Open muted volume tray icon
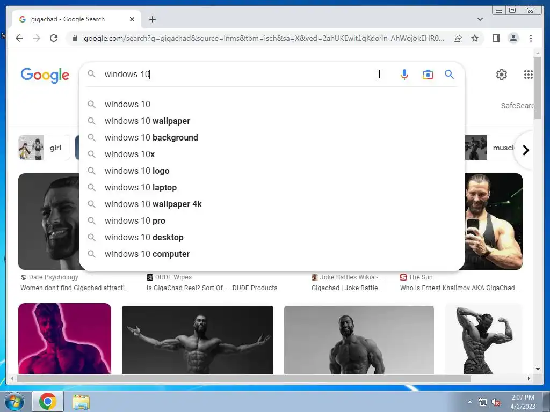Viewport: 550px width, 412px height. click(496, 402)
